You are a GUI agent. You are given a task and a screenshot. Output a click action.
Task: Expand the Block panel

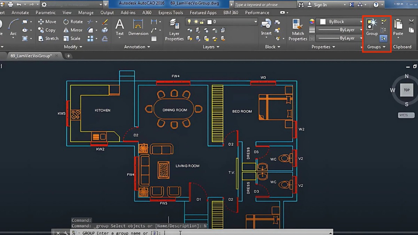pyautogui.click(x=272, y=47)
